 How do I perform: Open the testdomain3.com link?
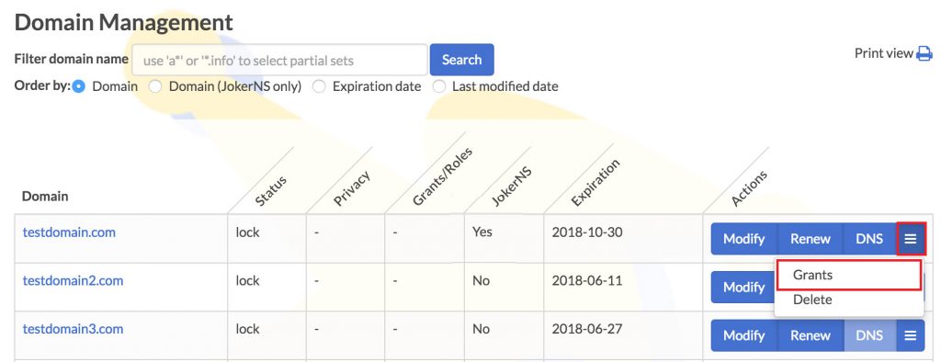(73, 329)
